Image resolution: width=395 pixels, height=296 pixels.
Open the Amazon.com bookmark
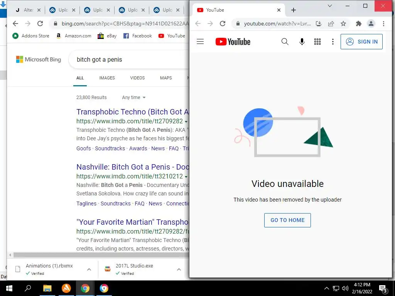(74, 36)
